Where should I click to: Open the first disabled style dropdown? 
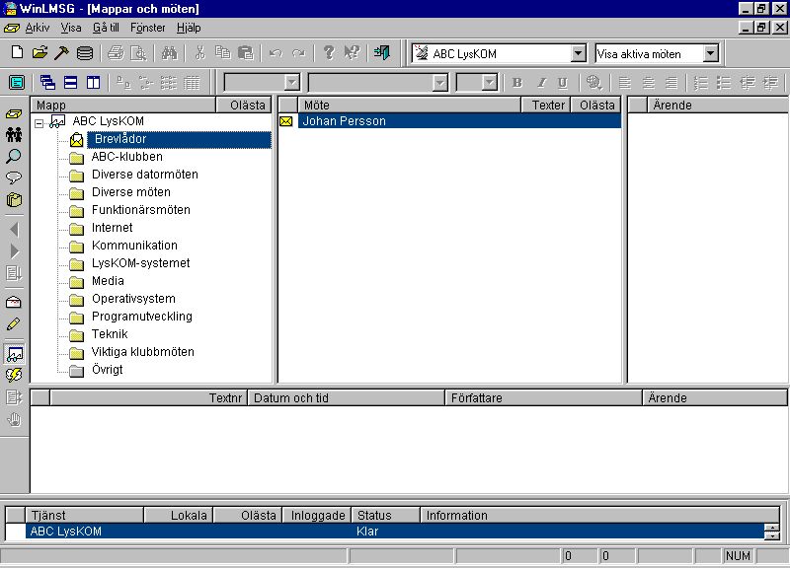point(292,83)
